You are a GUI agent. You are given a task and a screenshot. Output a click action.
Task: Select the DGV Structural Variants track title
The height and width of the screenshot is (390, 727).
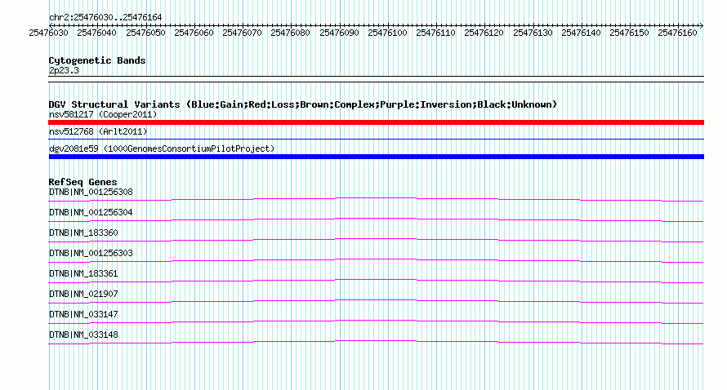[x=303, y=104]
